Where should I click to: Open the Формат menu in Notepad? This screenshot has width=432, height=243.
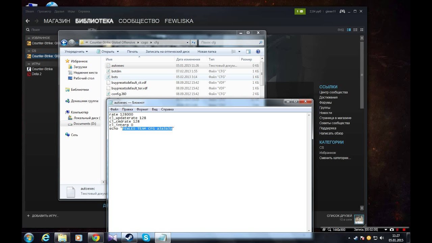(142, 109)
